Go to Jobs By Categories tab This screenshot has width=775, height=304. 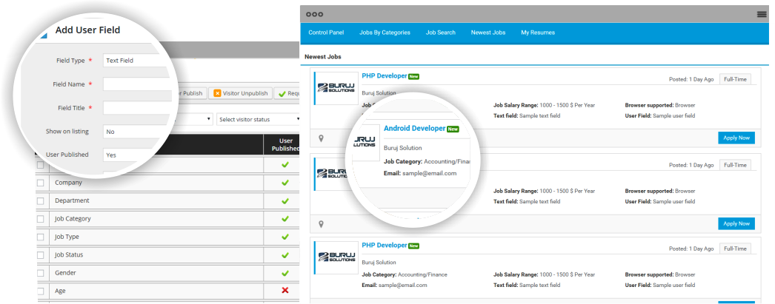pos(385,33)
